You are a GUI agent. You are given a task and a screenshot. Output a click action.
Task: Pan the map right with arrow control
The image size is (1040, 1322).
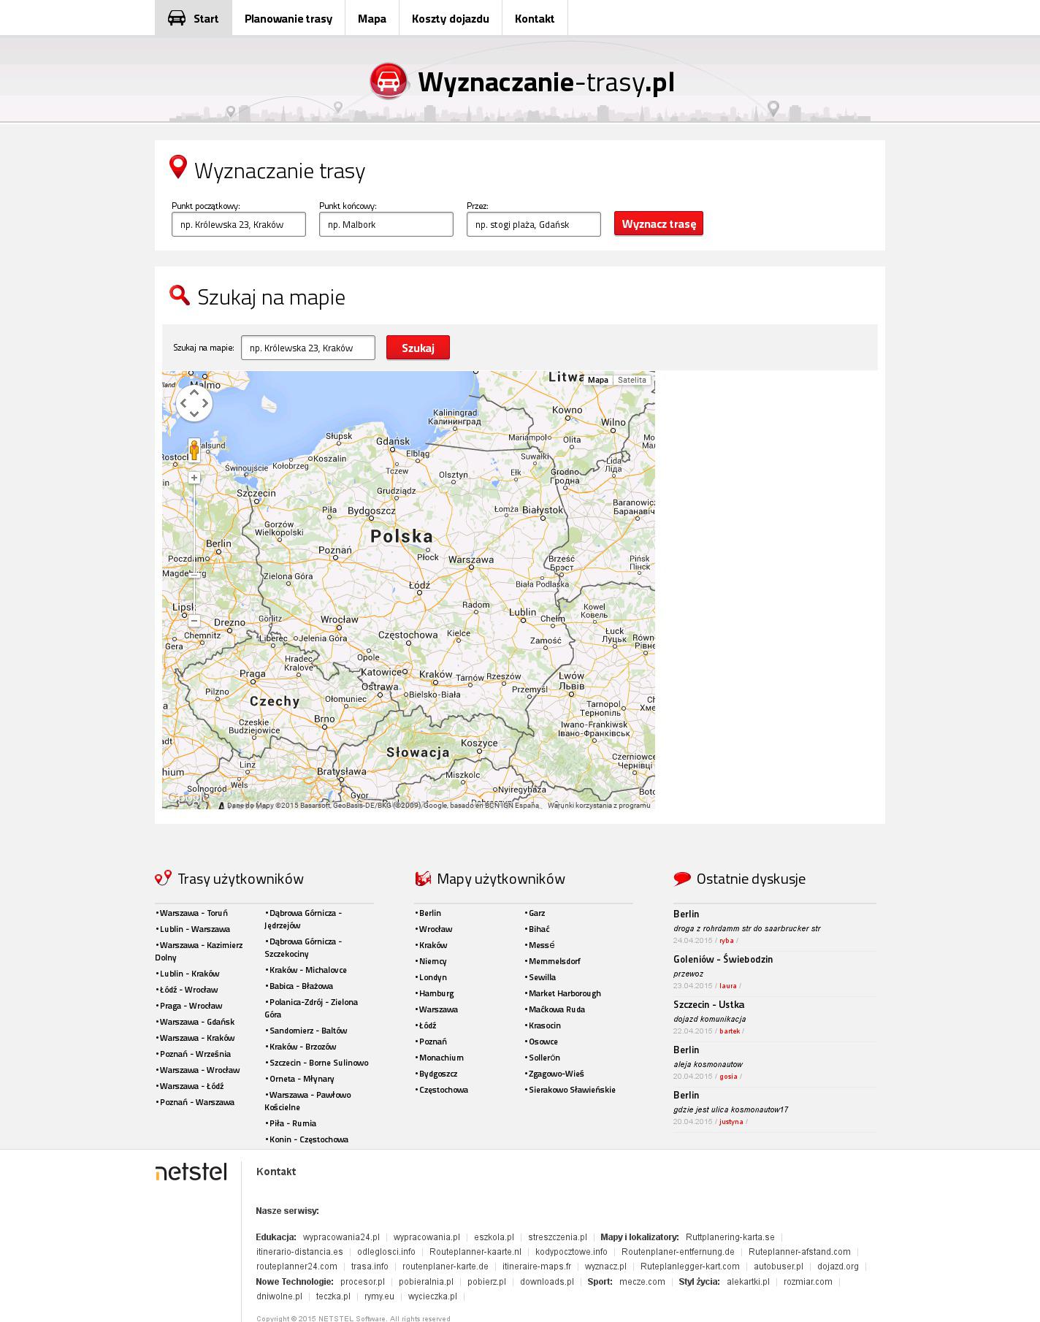(x=205, y=403)
